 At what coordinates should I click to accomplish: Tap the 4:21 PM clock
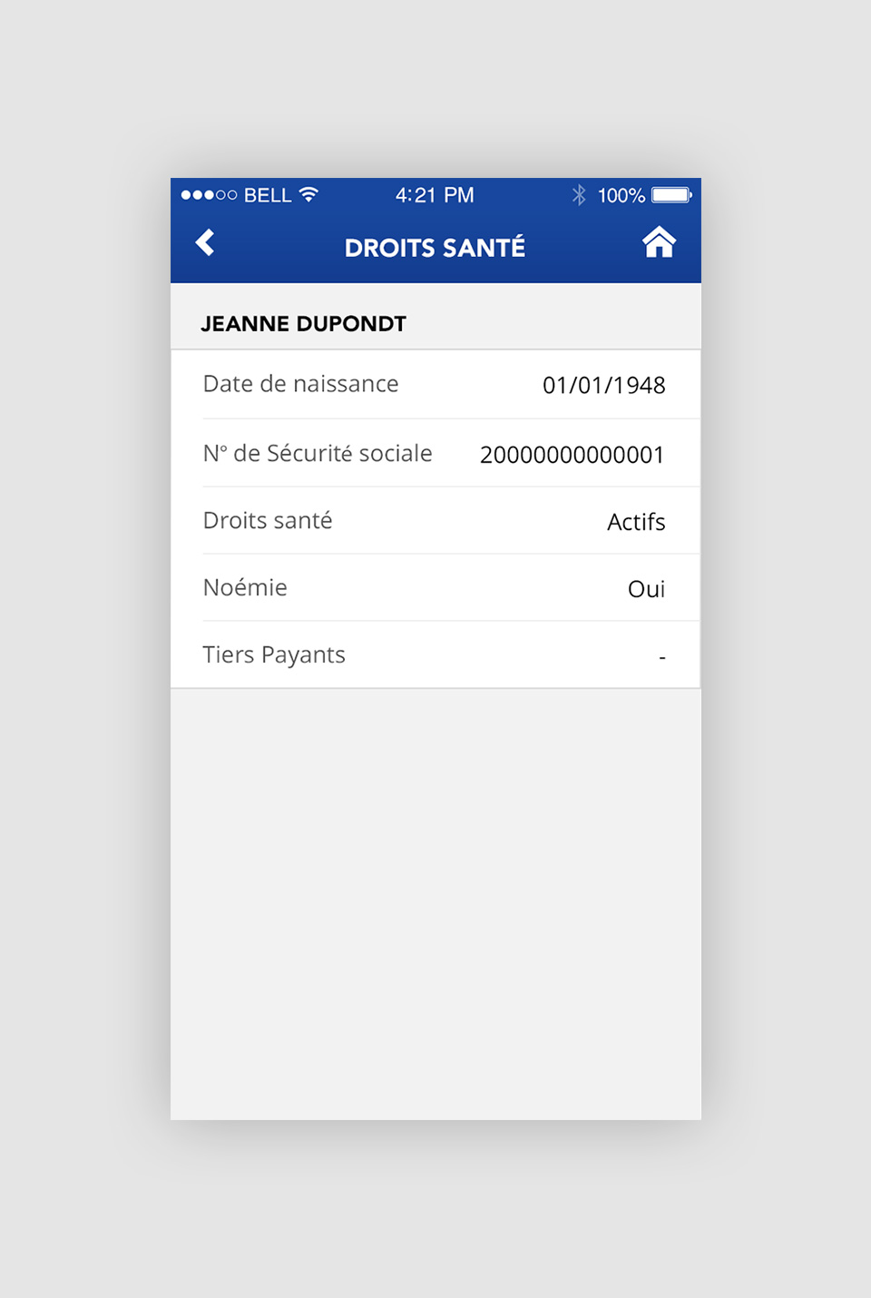[x=435, y=195]
